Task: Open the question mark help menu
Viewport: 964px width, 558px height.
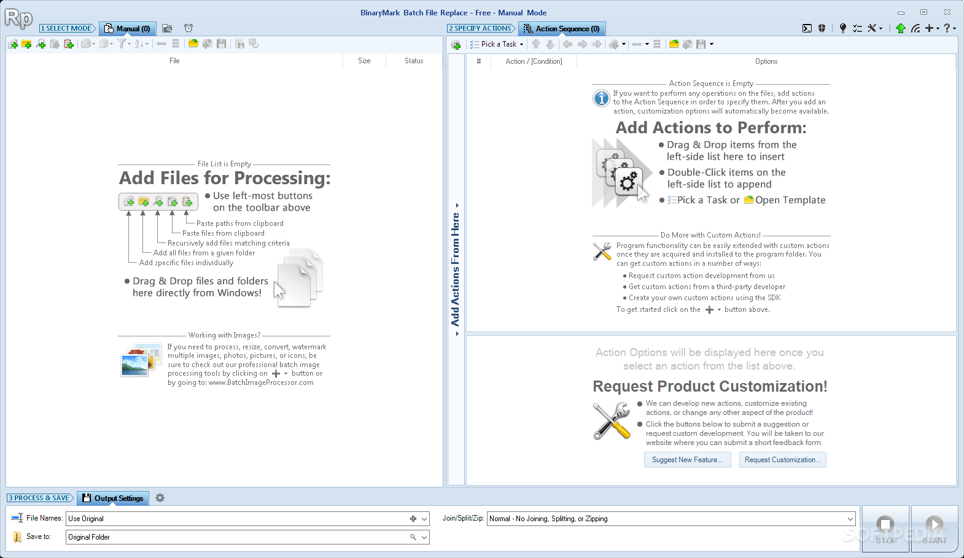Action: [x=949, y=28]
